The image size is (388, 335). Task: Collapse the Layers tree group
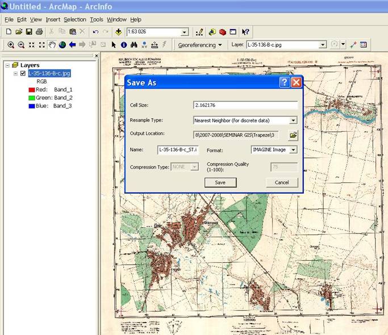pyautogui.click(x=7, y=65)
